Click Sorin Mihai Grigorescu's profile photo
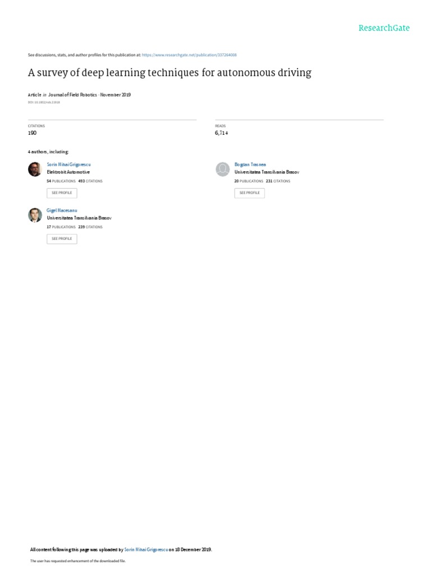The width and height of the screenshot is (431, 575). (x=35, y=169)
